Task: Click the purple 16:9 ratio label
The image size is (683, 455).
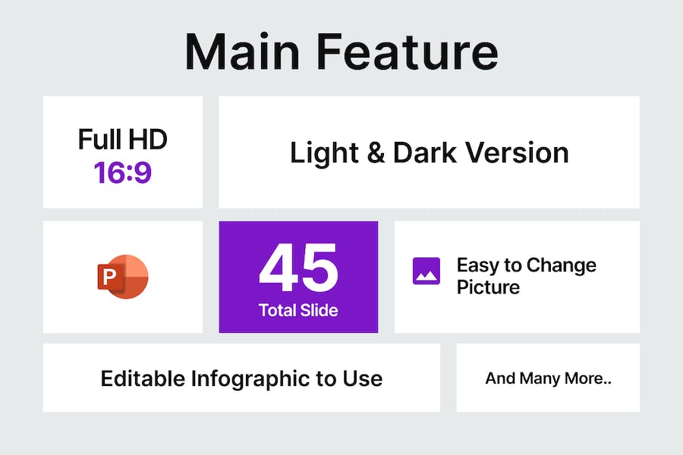Action: coord(123,172)
